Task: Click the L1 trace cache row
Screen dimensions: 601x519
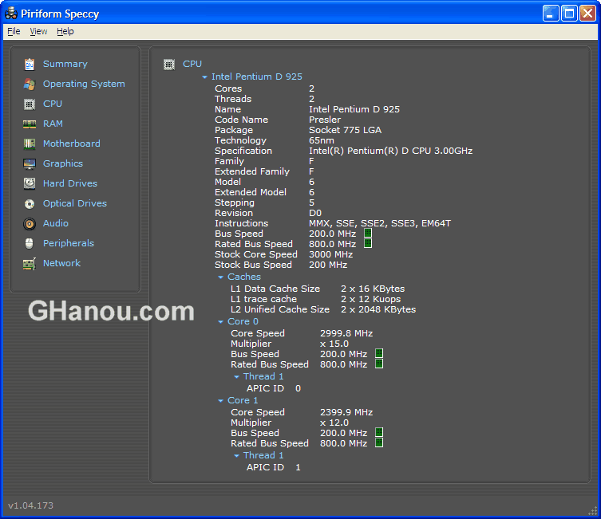Action: point(315,299)
